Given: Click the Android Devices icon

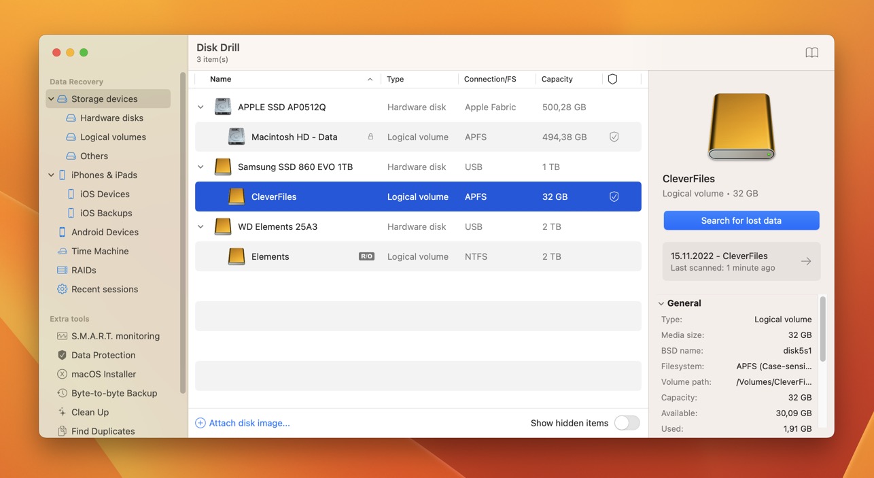Looking at the screenshot, I should pyautogui.click(x=62, y=232).
